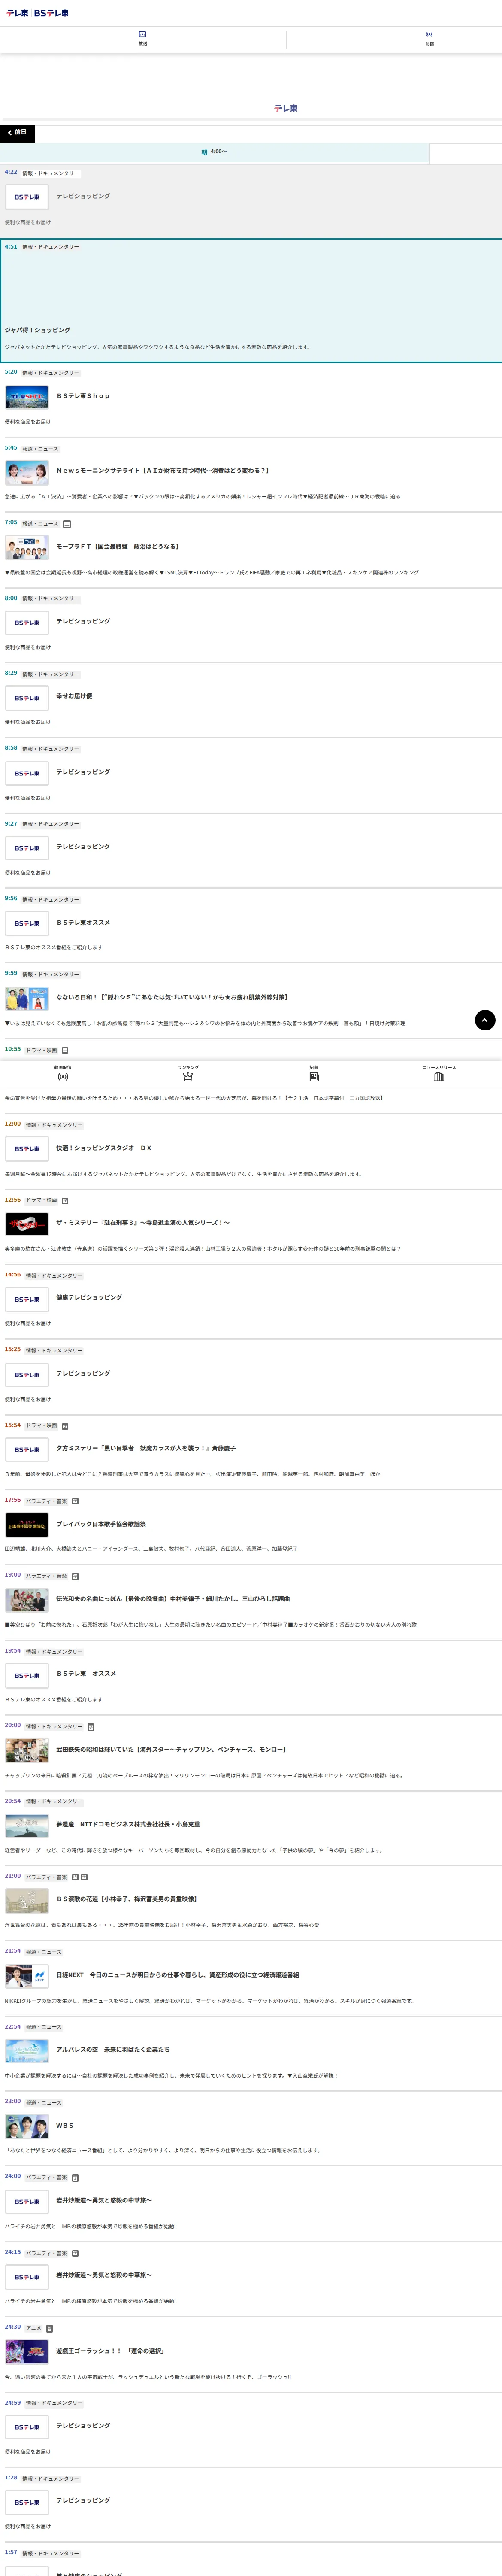Click subtitle icon on 10:55 ドラマ・映画 row
Image resolution: width=502 pixels, height=2576 pixels.
click(x=65, y=1050)
